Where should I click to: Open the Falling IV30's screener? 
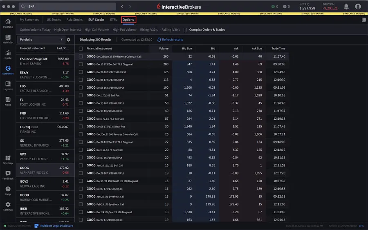tap(171, 30)
